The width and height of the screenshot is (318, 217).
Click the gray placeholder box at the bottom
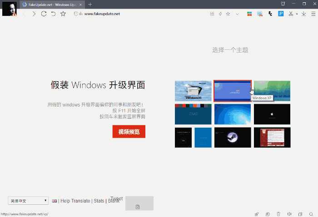click(139, 203)
